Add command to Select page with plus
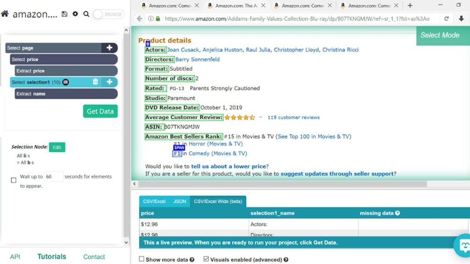The width and height of the screenshot is (470, 264). pos(109,48)
